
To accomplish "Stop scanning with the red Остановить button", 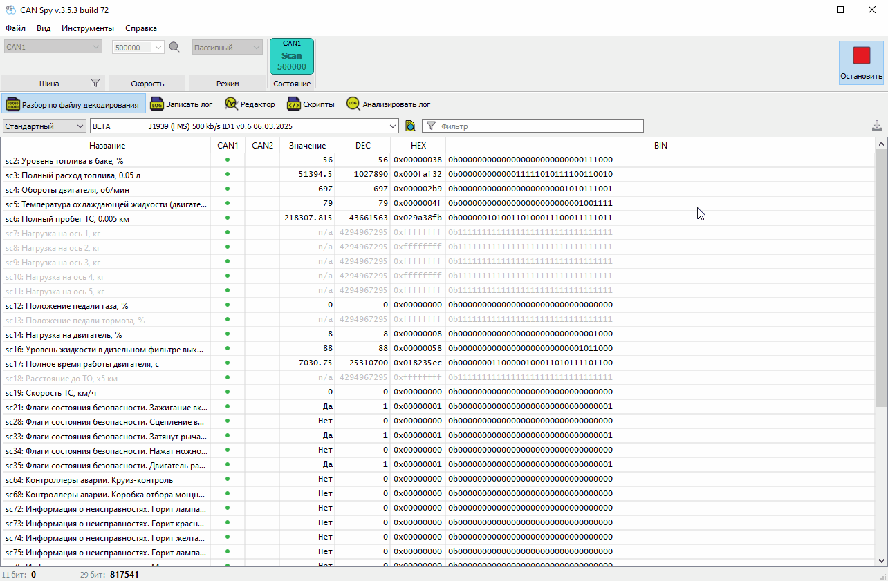I will tap(861, 62).
